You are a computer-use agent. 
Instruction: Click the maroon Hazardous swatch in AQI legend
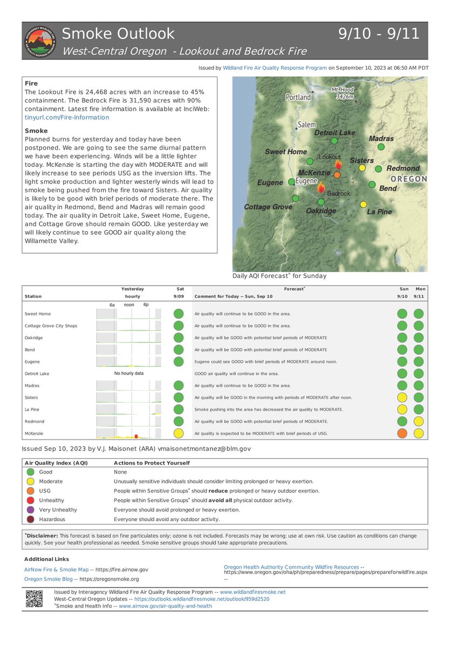30,519
